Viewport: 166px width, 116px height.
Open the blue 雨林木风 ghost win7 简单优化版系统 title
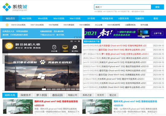[x=135, y=103]
